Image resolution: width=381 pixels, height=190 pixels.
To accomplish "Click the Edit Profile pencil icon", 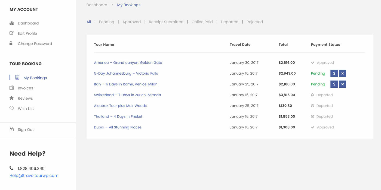I will 12,33.
